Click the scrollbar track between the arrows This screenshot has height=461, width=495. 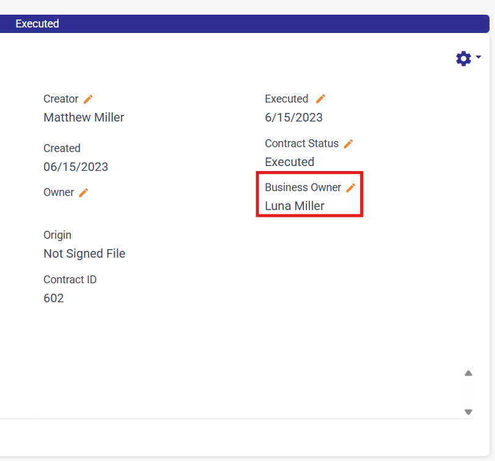(468, 393)
